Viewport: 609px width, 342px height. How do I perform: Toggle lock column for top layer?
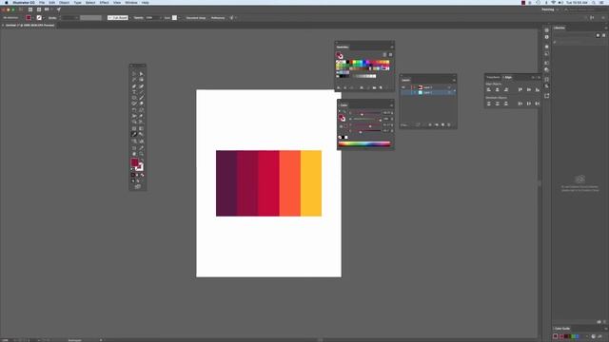pos(408,87)
